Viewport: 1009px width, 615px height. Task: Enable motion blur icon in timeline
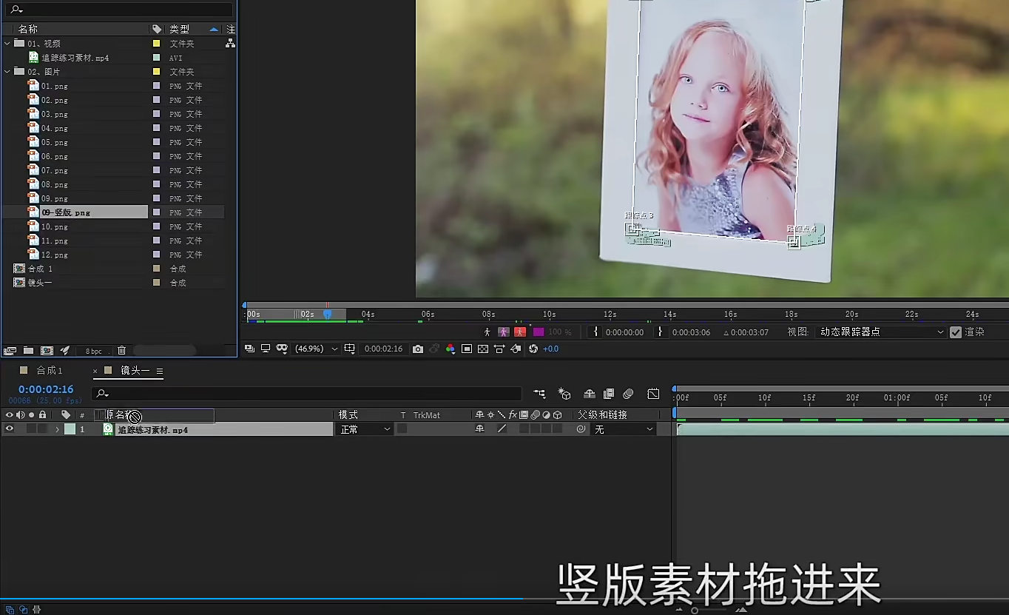pos(628,394)
